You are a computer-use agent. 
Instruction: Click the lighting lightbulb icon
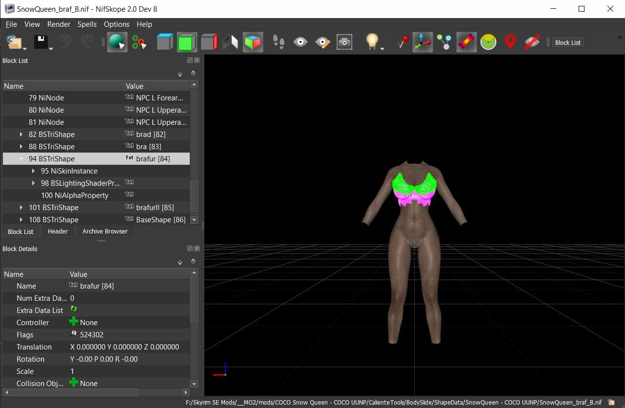(372, 41)
